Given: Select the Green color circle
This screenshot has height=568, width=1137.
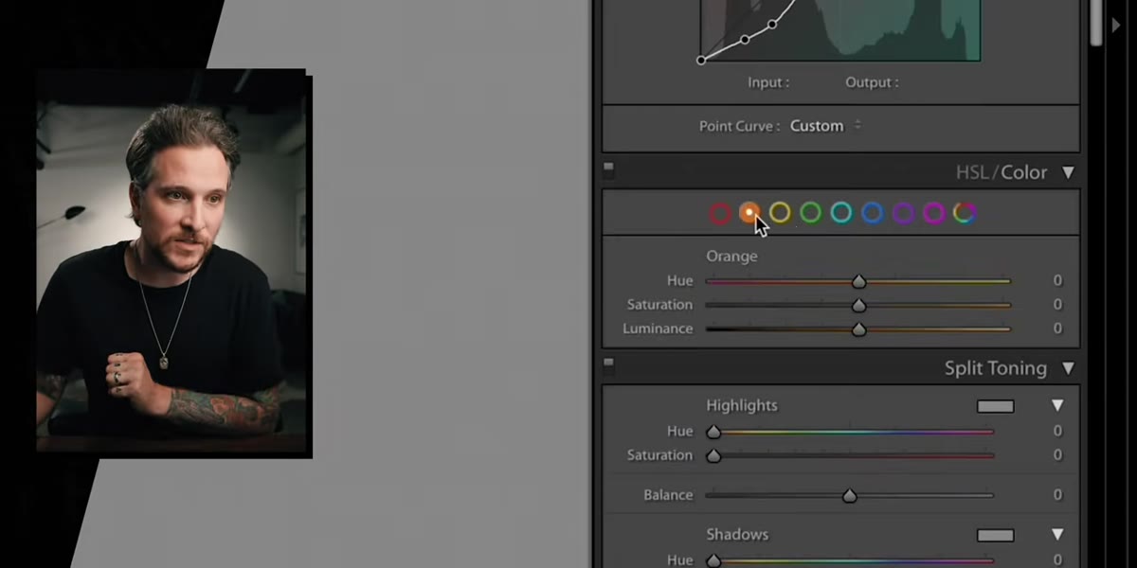Looking at the screenshot, I should (x=810, y=213).
